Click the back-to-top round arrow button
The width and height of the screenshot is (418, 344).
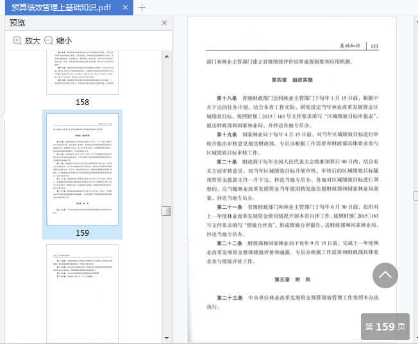click(x=385, y=275)
